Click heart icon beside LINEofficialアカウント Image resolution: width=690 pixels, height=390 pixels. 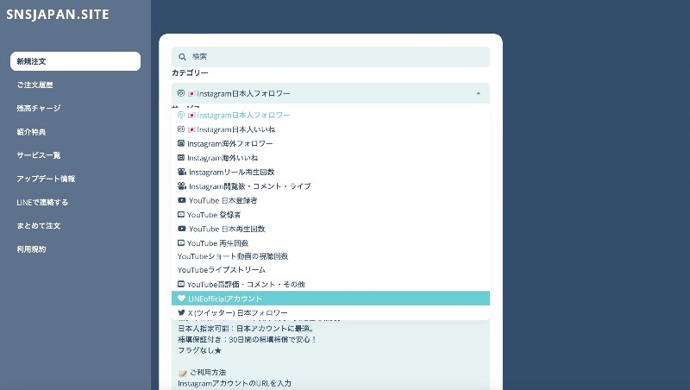coord(181,298)
